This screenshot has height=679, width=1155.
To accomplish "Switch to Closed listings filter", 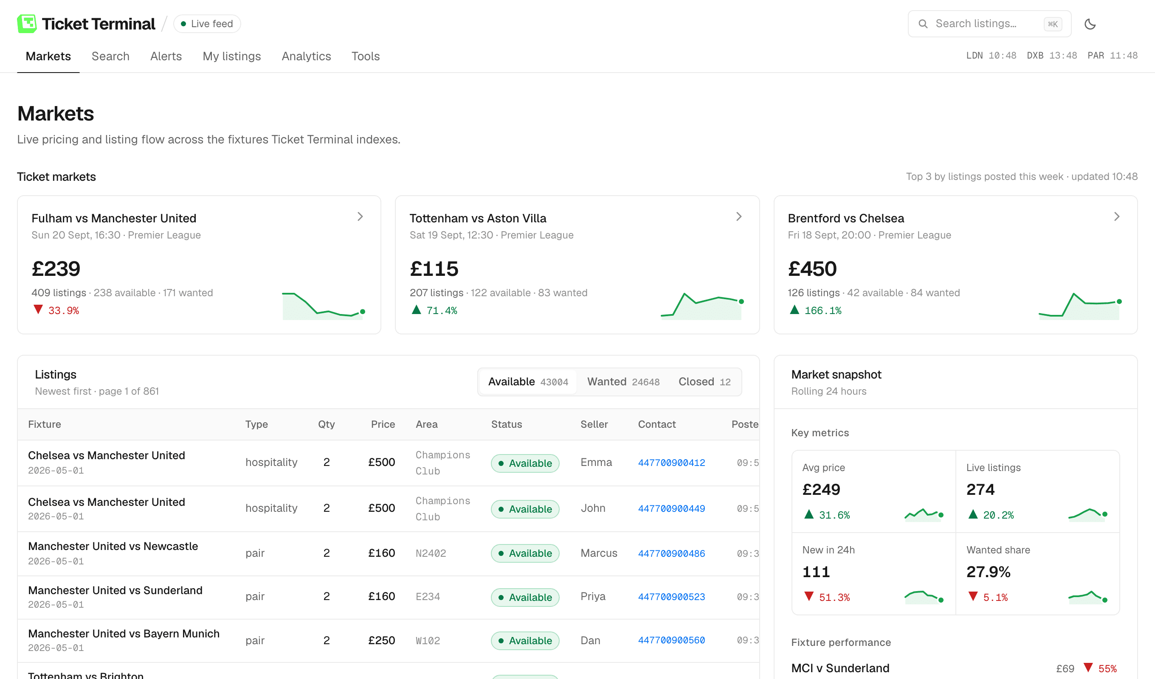I will (704, 382).
